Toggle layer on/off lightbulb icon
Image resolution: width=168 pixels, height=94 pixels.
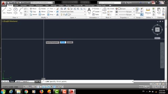click(62, 15)
